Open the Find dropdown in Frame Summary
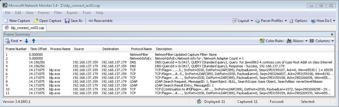Image resolution: width=339 pixels, height=107 pixels. [13, 41]
